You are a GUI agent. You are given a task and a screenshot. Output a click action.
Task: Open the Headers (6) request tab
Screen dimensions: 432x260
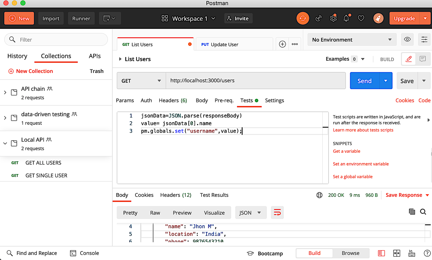point(173,101)
